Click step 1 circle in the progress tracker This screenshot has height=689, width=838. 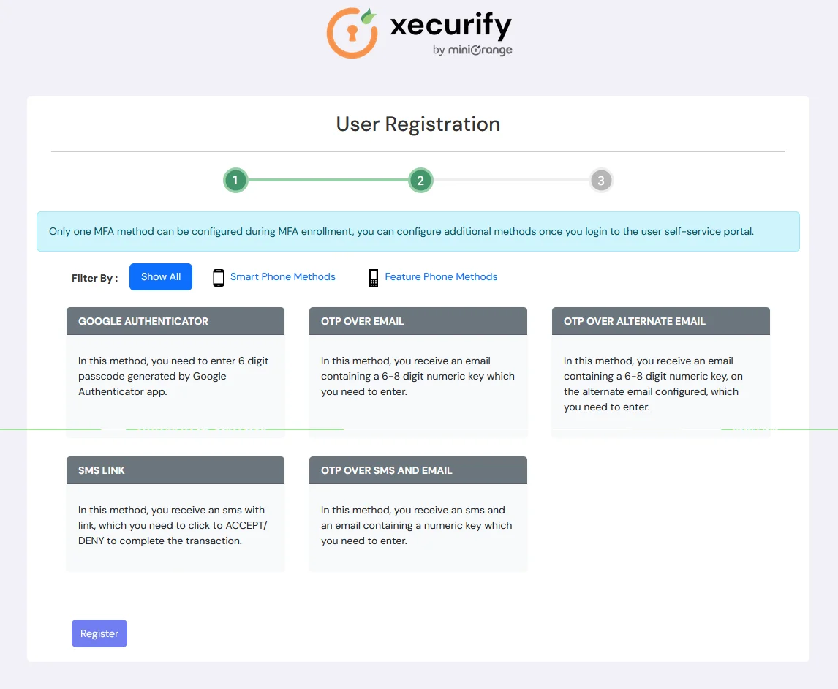[x=235, y=180]
